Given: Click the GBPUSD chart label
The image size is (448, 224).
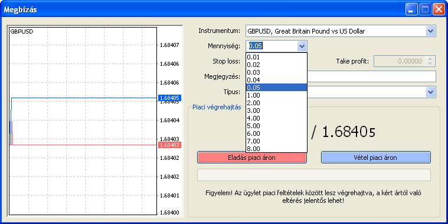Looking at the screenshot, I should 22,32.
